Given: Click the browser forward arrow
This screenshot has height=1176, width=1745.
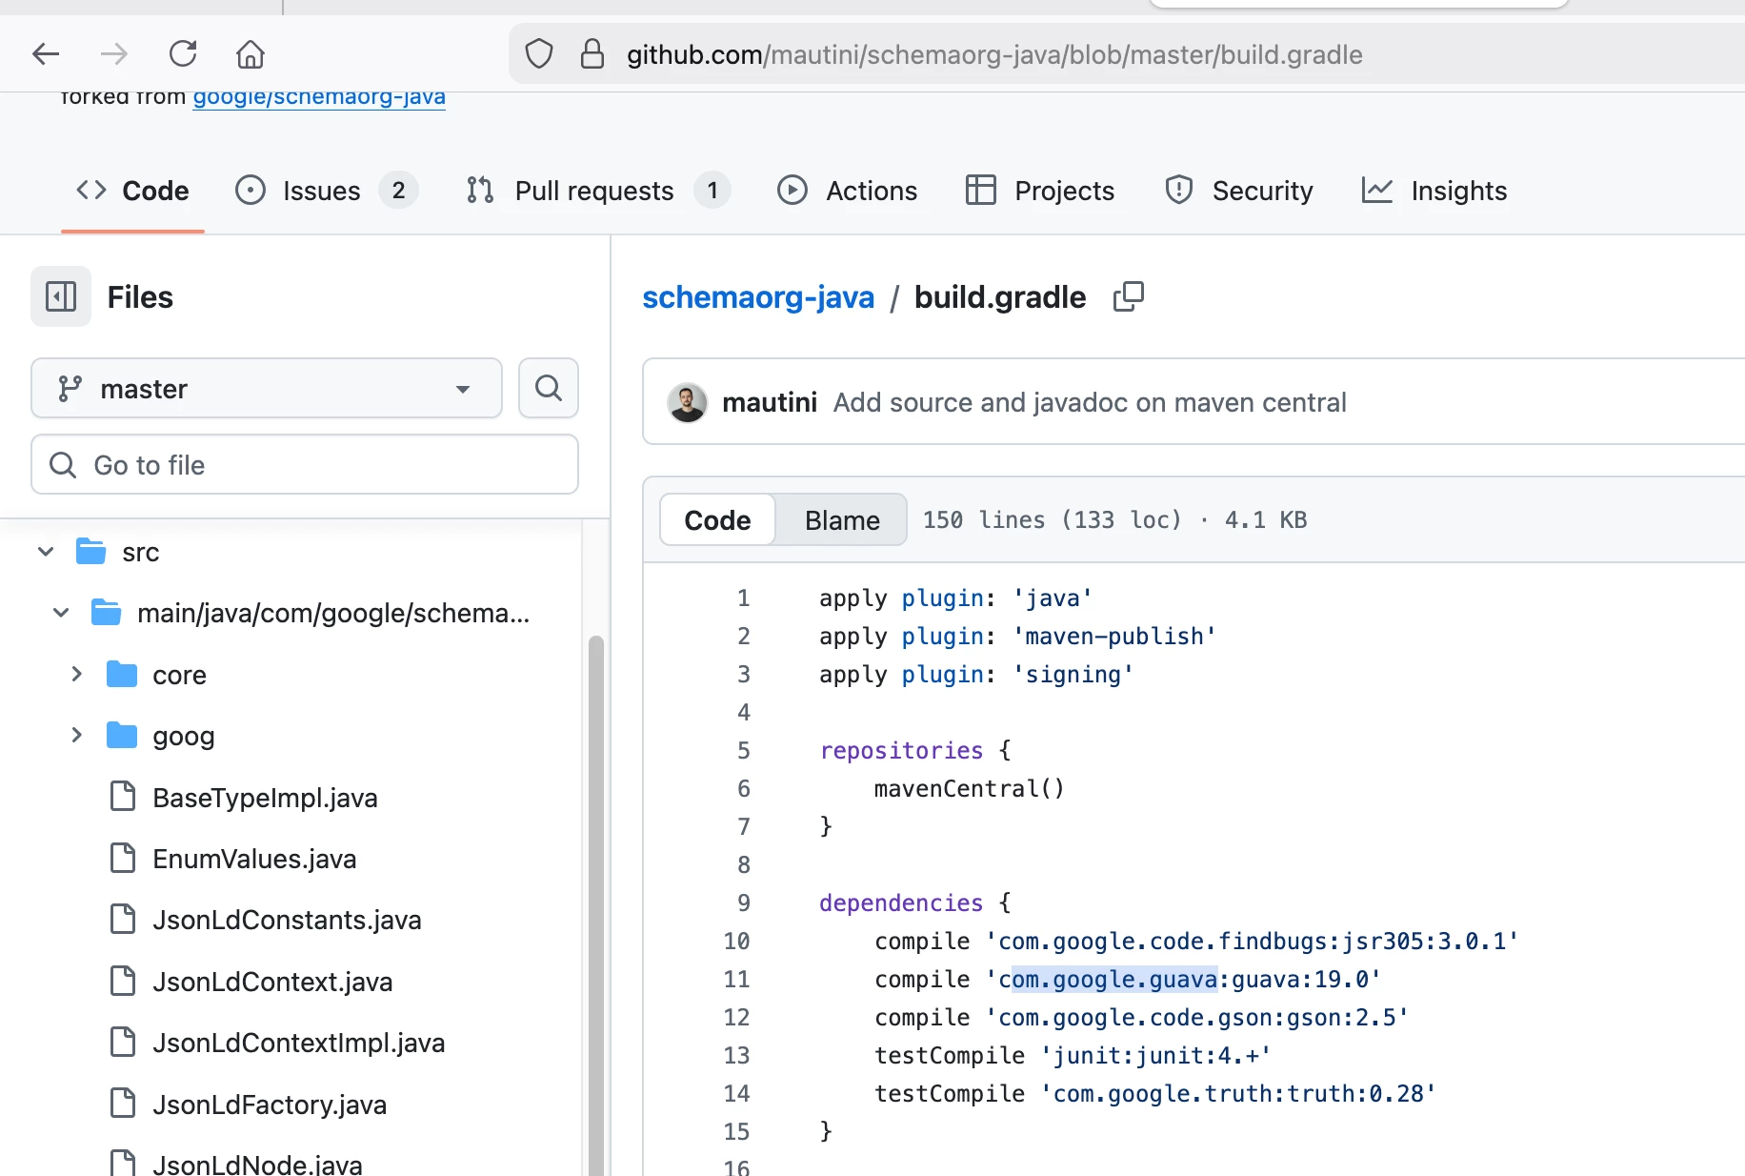Looking at the screenshot, I should coord(113,54).
